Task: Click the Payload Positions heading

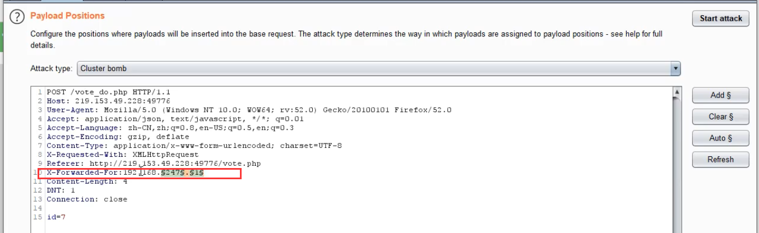Action: coord(67,16)
